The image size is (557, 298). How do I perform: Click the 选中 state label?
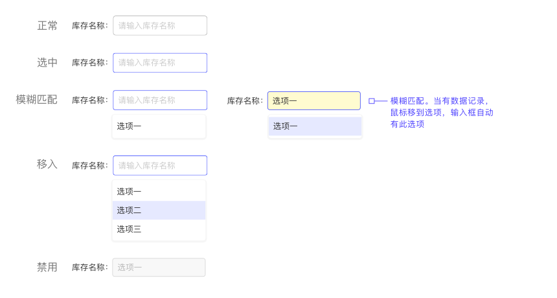[47, 63]
